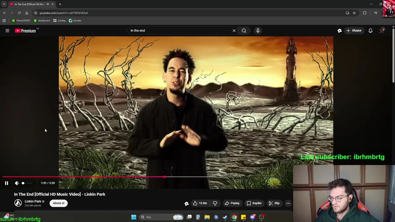This screenshot has height=222, width=395.
Task: Open the dashboard bookmark
Action: pos(42,21)
